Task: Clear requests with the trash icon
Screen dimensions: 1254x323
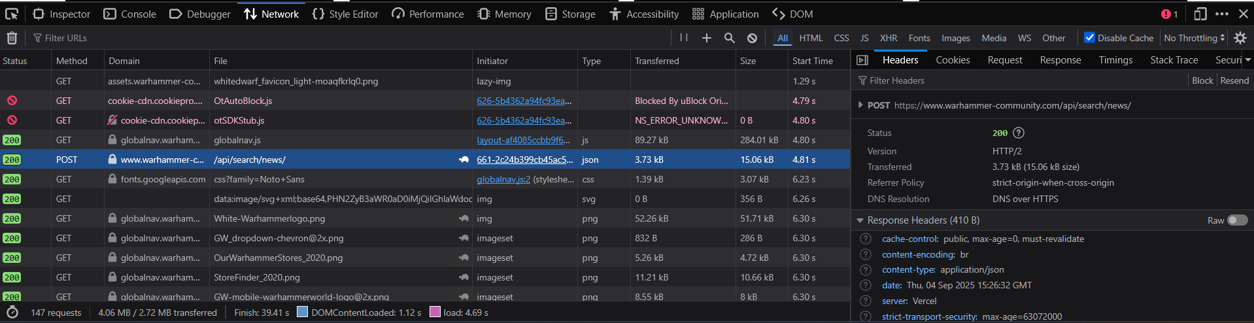Action: coord(12,38)
